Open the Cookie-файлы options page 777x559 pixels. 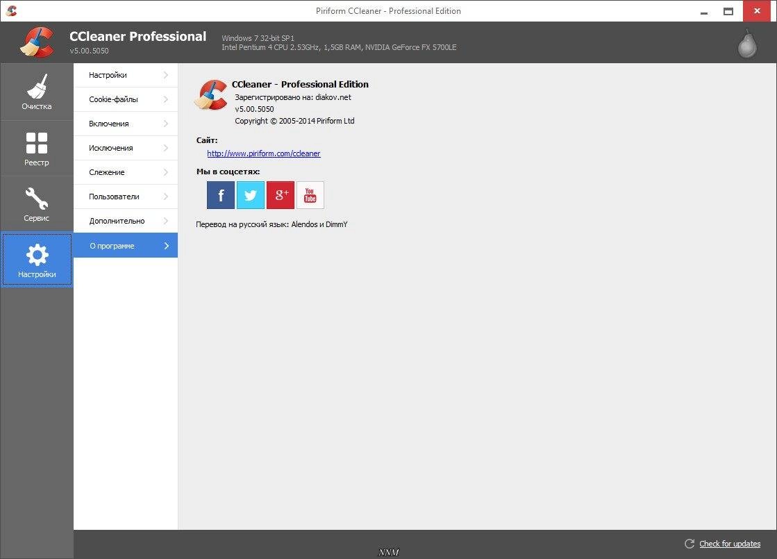pos(126,99)
